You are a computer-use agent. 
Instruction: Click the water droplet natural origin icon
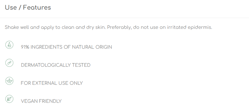(9, 45)
